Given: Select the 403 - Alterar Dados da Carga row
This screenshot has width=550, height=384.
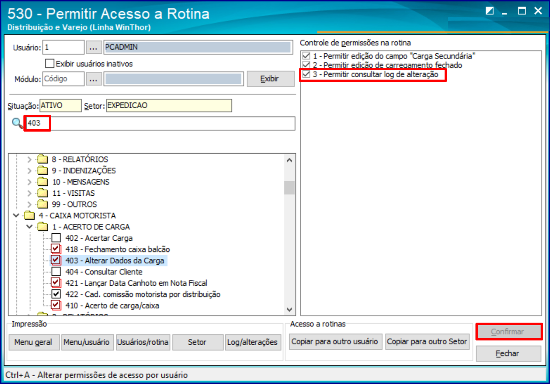Looking at the screenshot, I should tap(115, 260).
